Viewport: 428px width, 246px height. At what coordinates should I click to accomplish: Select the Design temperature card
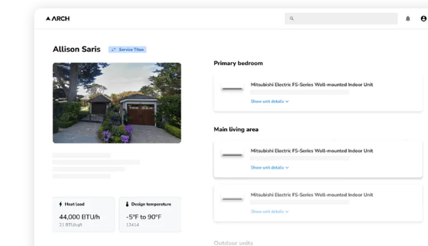click(150, 214)
